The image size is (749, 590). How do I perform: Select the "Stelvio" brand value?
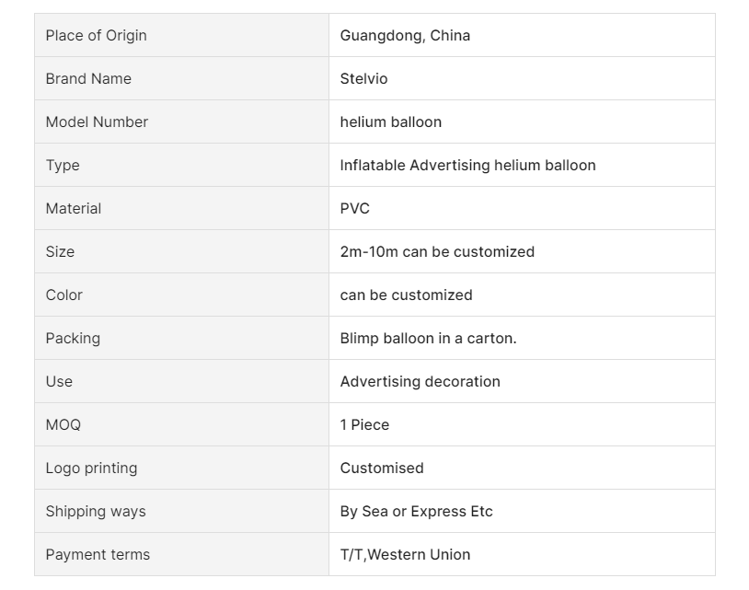tap(363, 78)
